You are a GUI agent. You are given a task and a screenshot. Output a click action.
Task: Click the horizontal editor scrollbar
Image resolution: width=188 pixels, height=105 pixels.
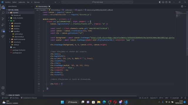point(90,96)
